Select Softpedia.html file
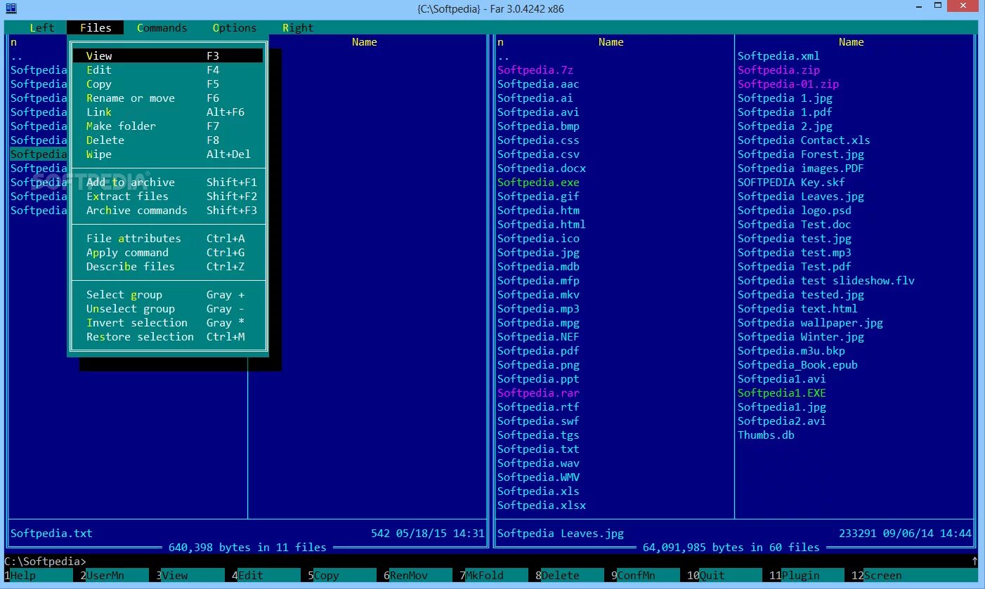 click(542, 225)
